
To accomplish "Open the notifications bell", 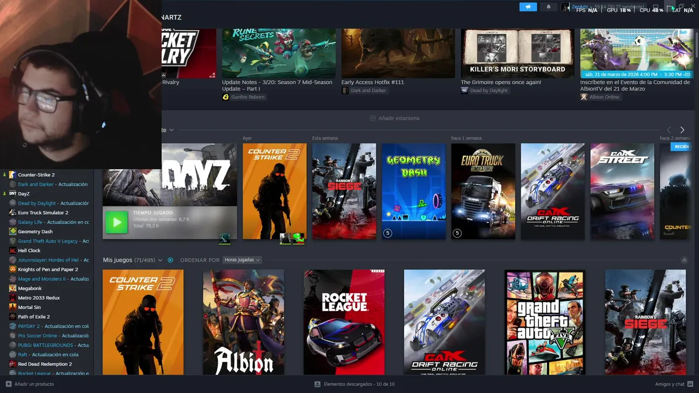I will tap(549, 7).
